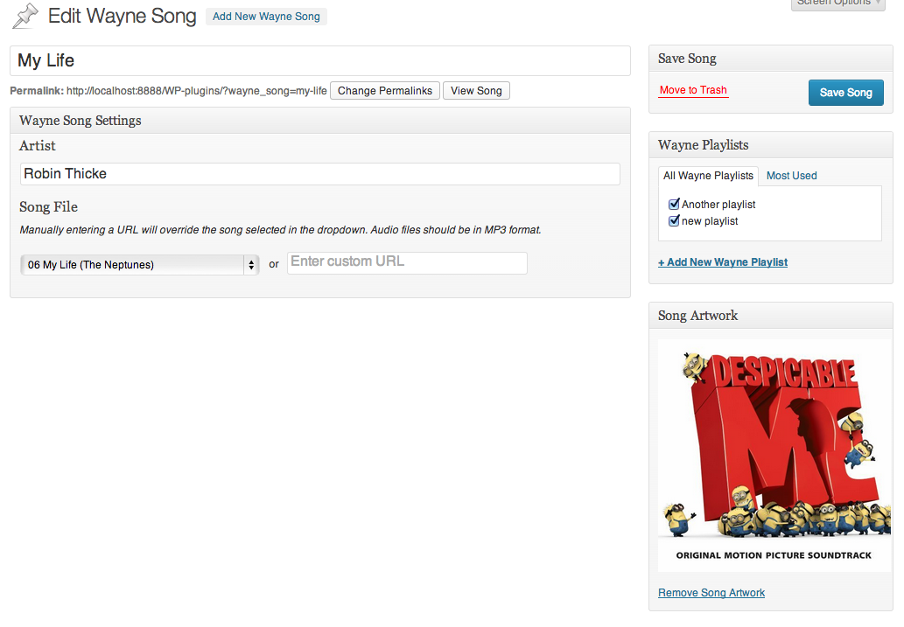Click Move to Trash link
904x627 pixels.
[693, 90]
